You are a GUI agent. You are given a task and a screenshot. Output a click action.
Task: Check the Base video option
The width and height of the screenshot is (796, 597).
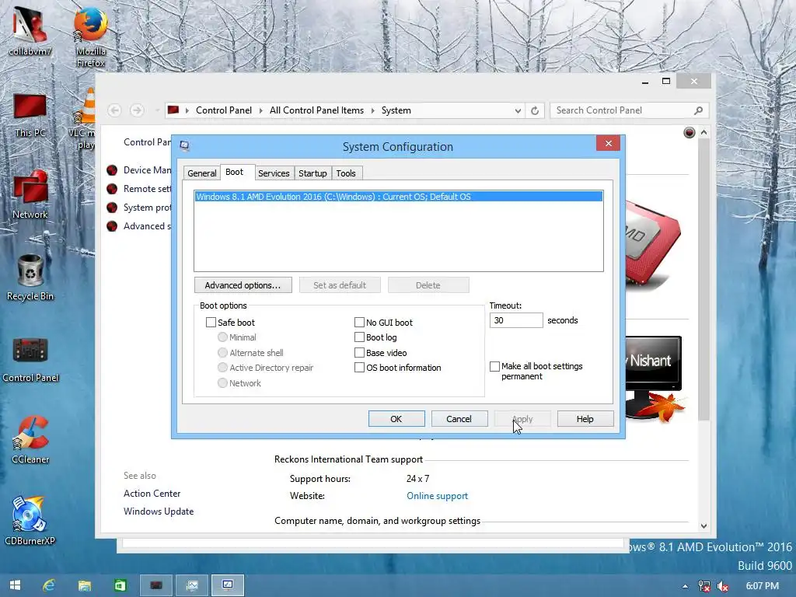(359, 352)
